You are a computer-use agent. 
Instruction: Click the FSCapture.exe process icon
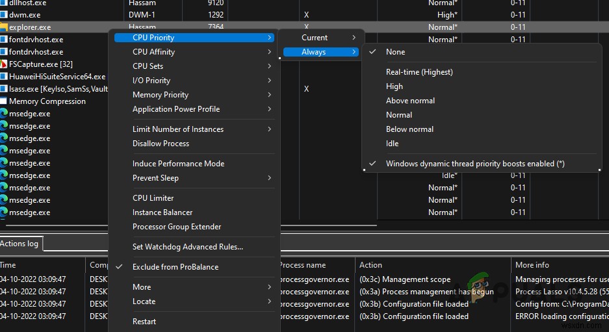(3, 64)
